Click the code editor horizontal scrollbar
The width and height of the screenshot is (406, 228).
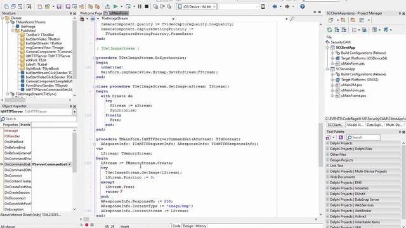point(199,219)
